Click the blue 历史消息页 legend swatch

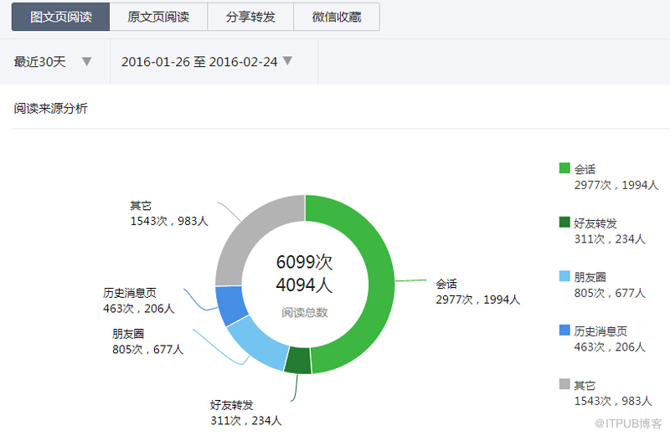click(x=564, y=330)
